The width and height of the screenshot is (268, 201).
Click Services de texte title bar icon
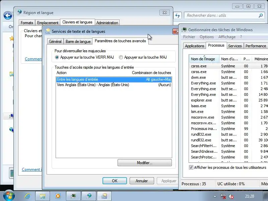48,31
